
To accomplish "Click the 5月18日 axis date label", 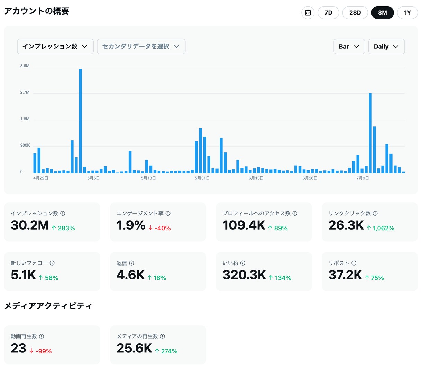I will [x=148, y=178].
